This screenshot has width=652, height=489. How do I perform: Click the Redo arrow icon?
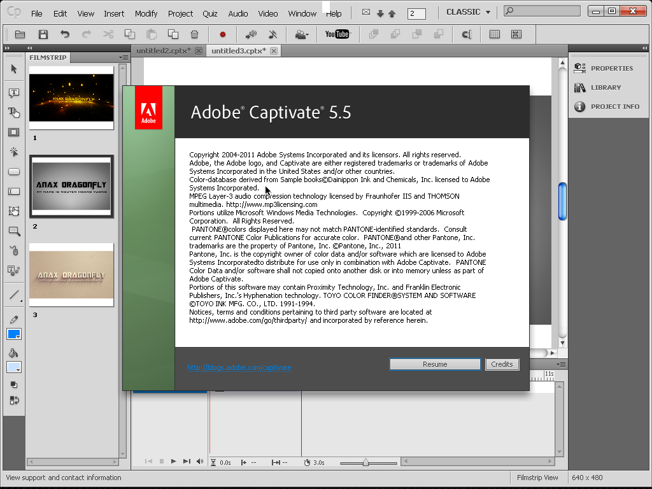click(x=87, y=34)
